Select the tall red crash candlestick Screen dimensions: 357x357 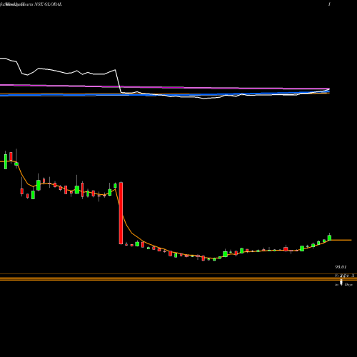tap(121, 213)
